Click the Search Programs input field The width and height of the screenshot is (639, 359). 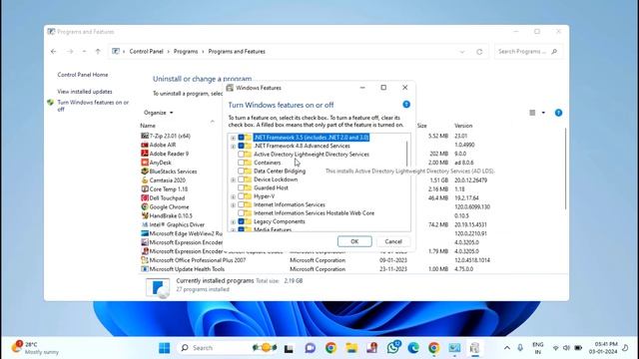(x=528, y=52)
